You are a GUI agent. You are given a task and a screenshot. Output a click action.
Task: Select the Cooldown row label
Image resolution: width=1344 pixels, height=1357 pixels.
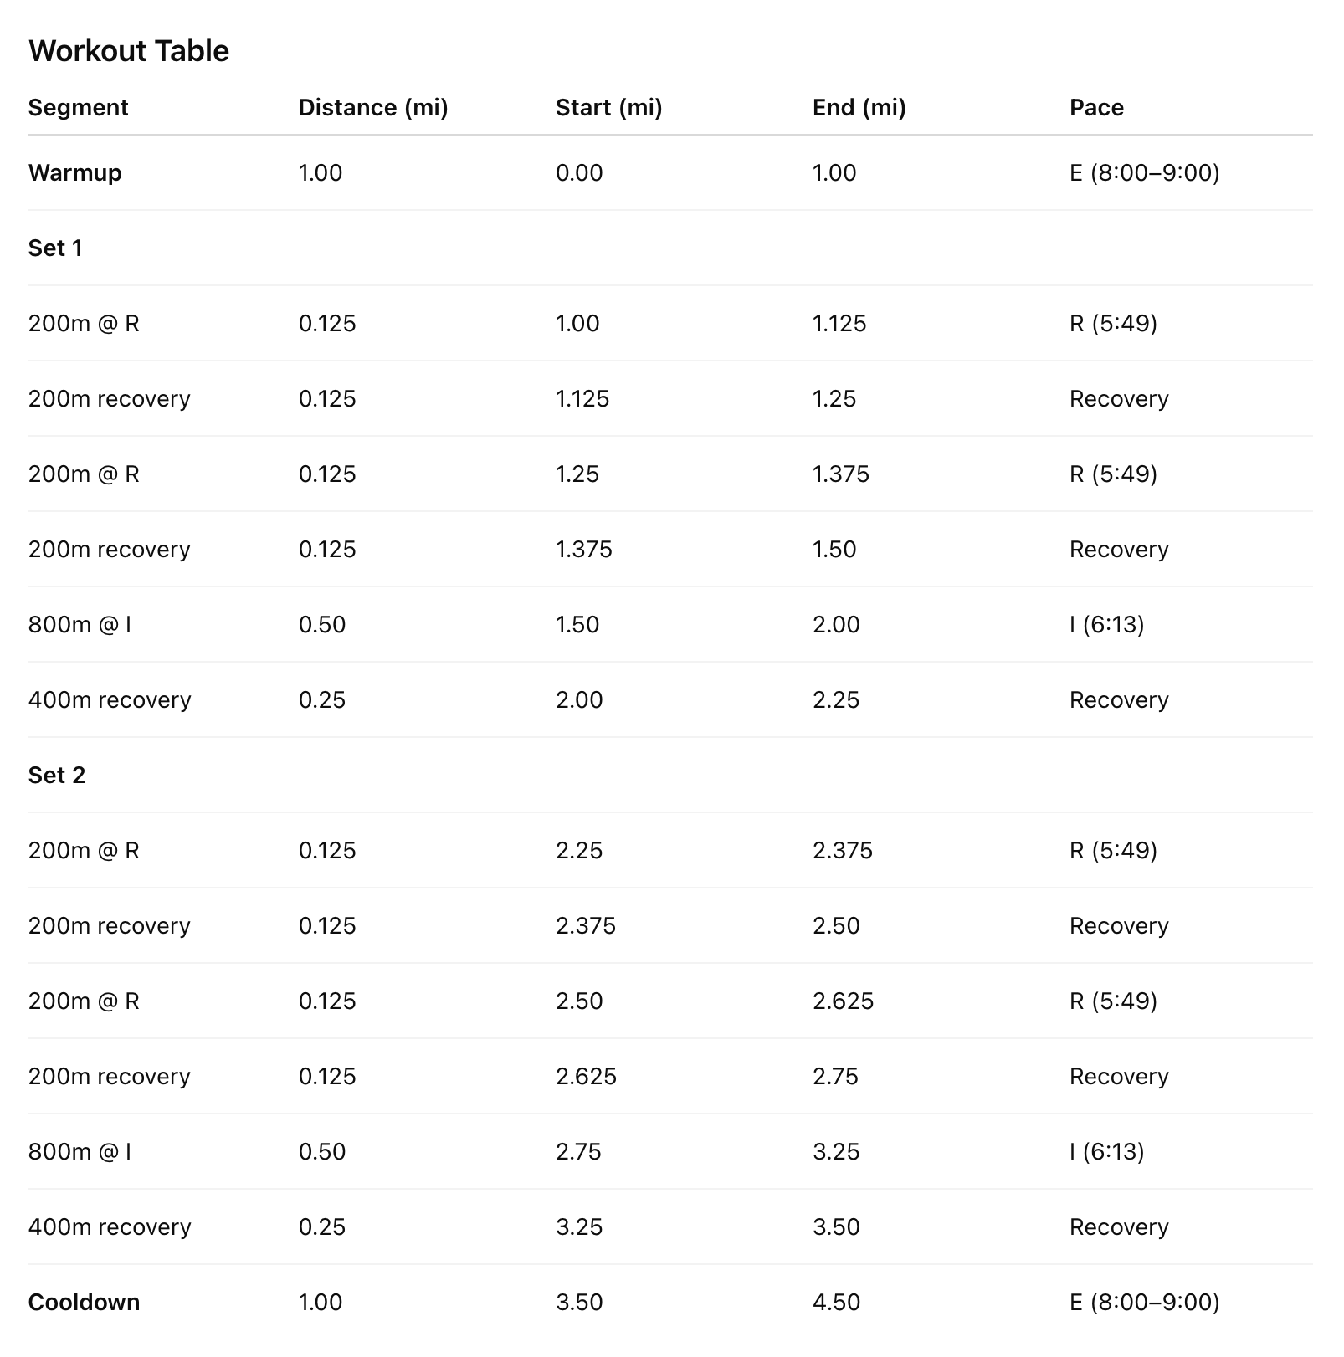84,1303
